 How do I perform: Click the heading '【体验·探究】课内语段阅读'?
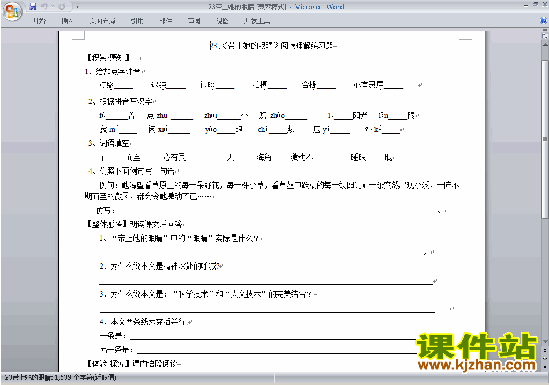click(x=131, y=364)
